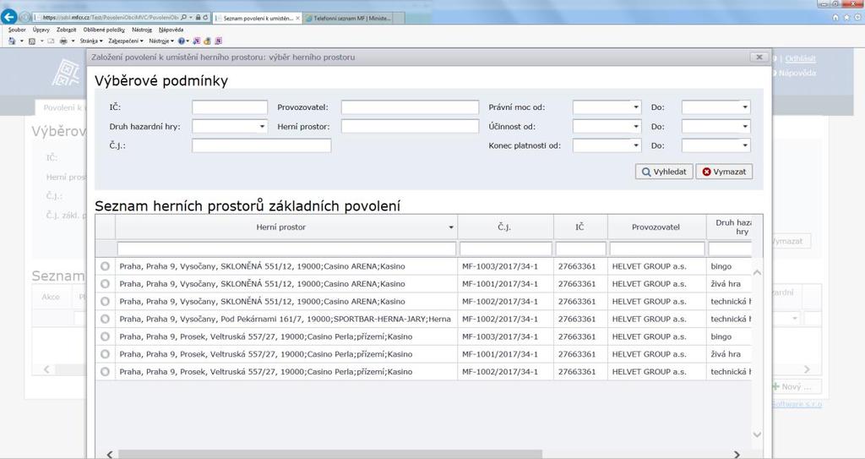Click the IČ column header
This screenshot has height=459, width=865.
pos(579,227)
